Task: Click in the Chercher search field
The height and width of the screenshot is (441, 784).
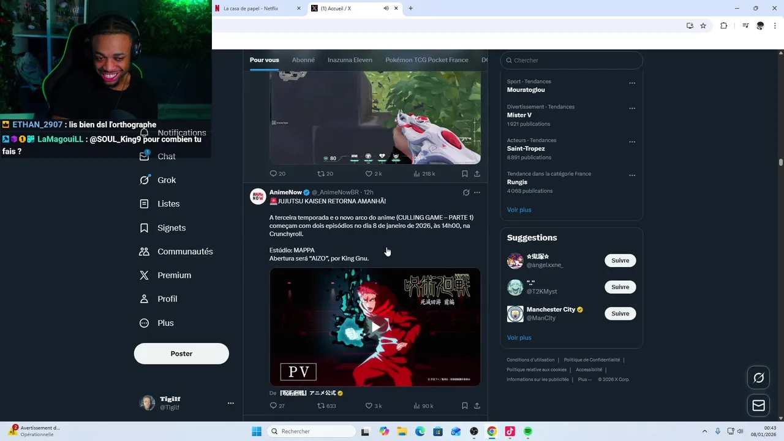Action: (571, 61)
